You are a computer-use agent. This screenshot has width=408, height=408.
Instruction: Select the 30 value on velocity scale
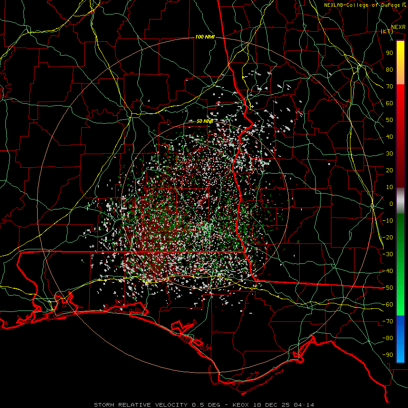pos(389,154)
